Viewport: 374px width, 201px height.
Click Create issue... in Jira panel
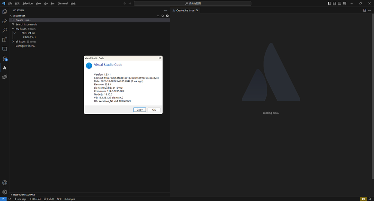pyautogui.click(x=90, y=20)
